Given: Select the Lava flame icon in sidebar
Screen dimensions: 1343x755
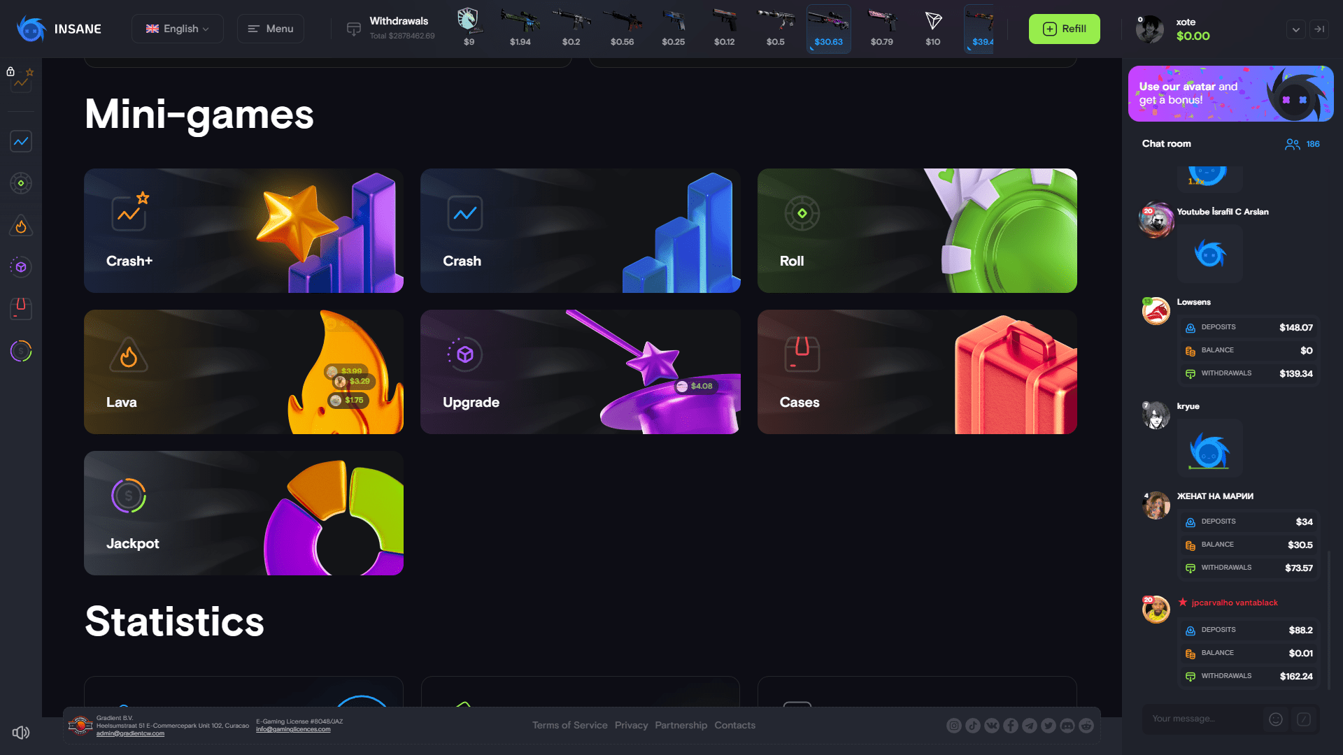Looking at the screenshot, I should pyautogui.click(x=20, y=226).
